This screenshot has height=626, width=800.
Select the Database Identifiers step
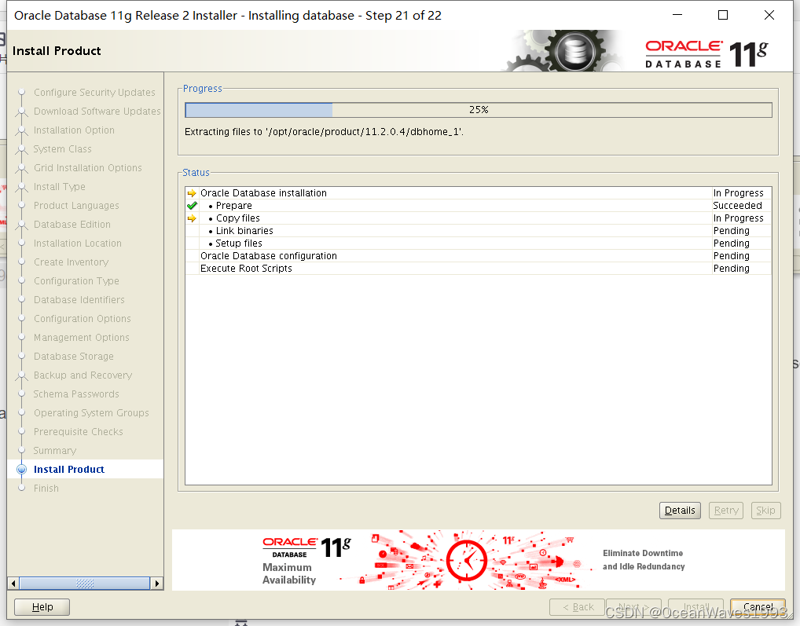pyautogui.click(x=79, y=300)
